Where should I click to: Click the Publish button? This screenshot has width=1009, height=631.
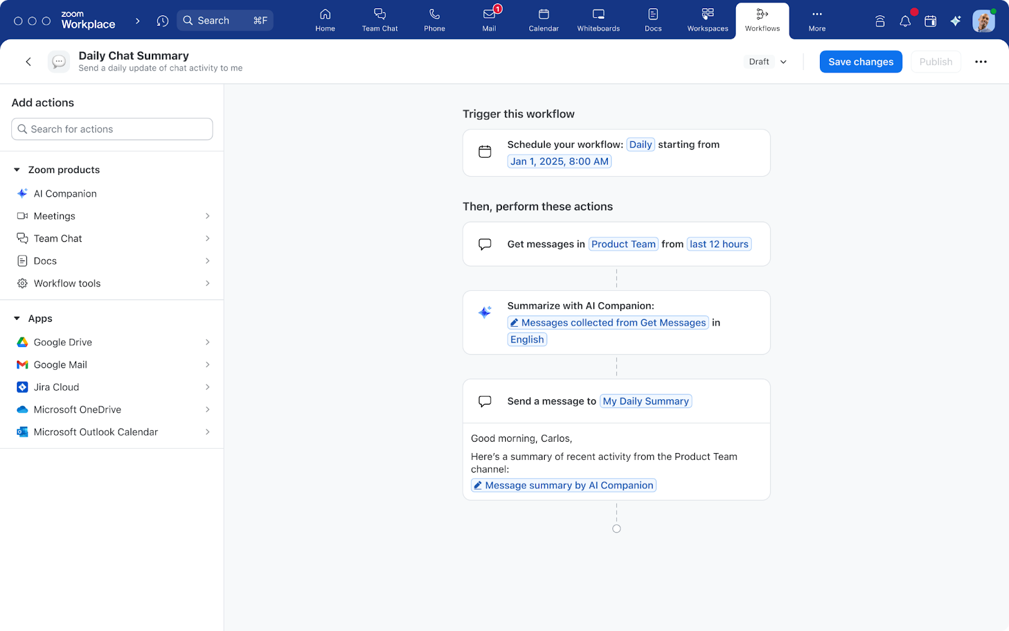coord(935,61)
